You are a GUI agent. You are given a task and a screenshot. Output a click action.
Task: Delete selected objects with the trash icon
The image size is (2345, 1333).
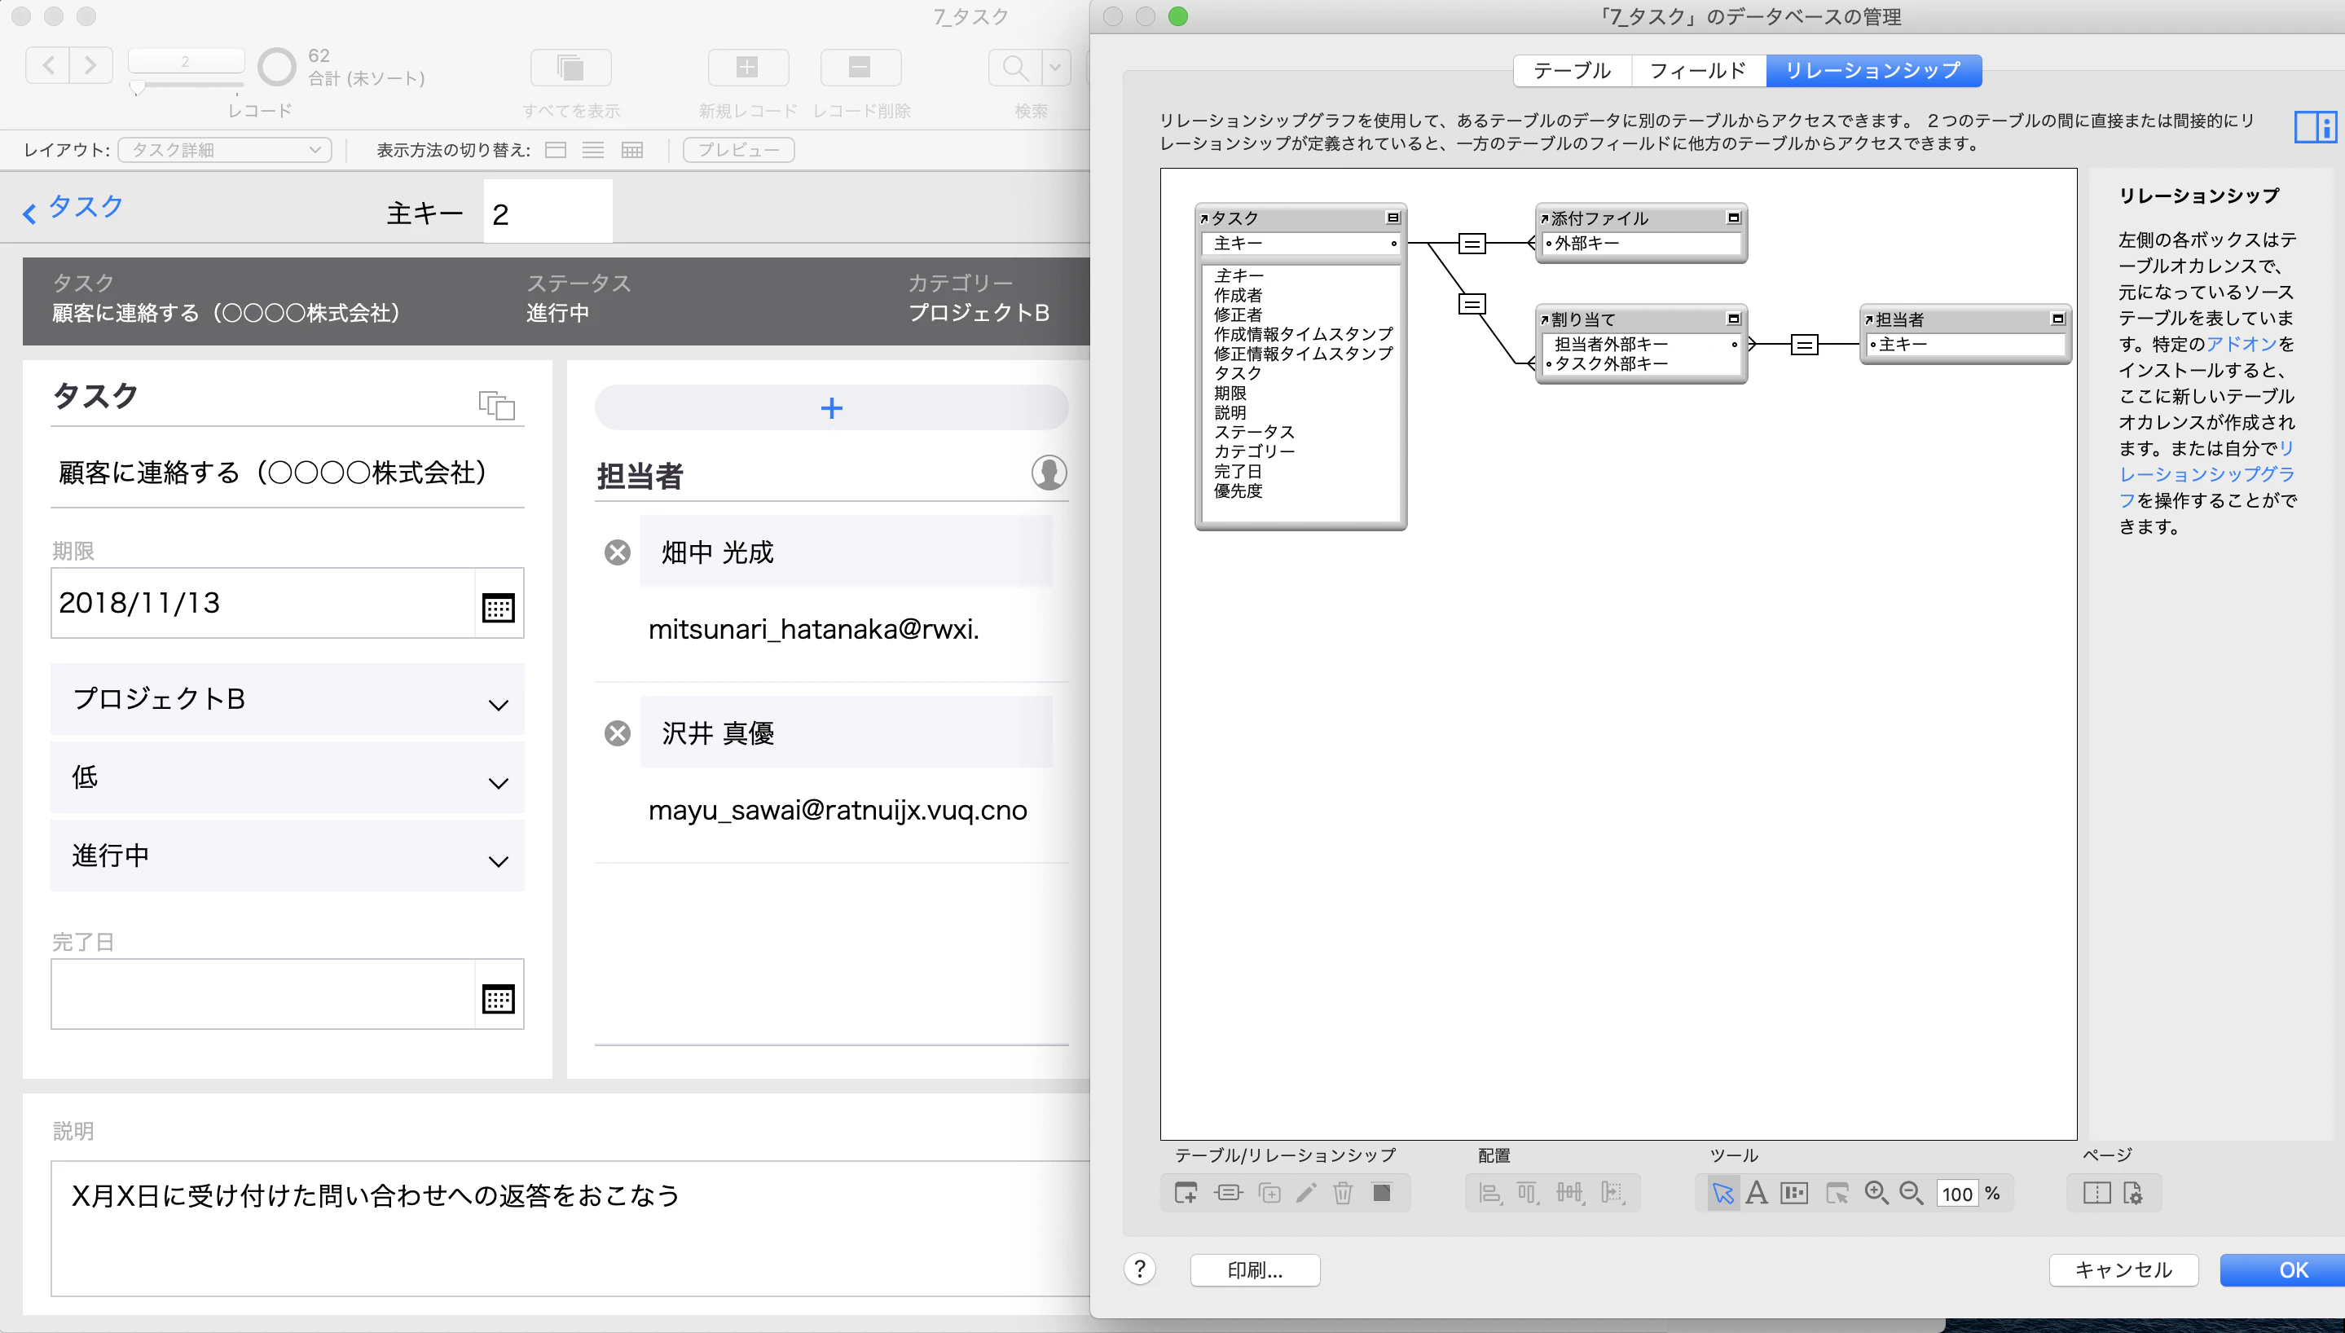click(x=1343, y=1193)
